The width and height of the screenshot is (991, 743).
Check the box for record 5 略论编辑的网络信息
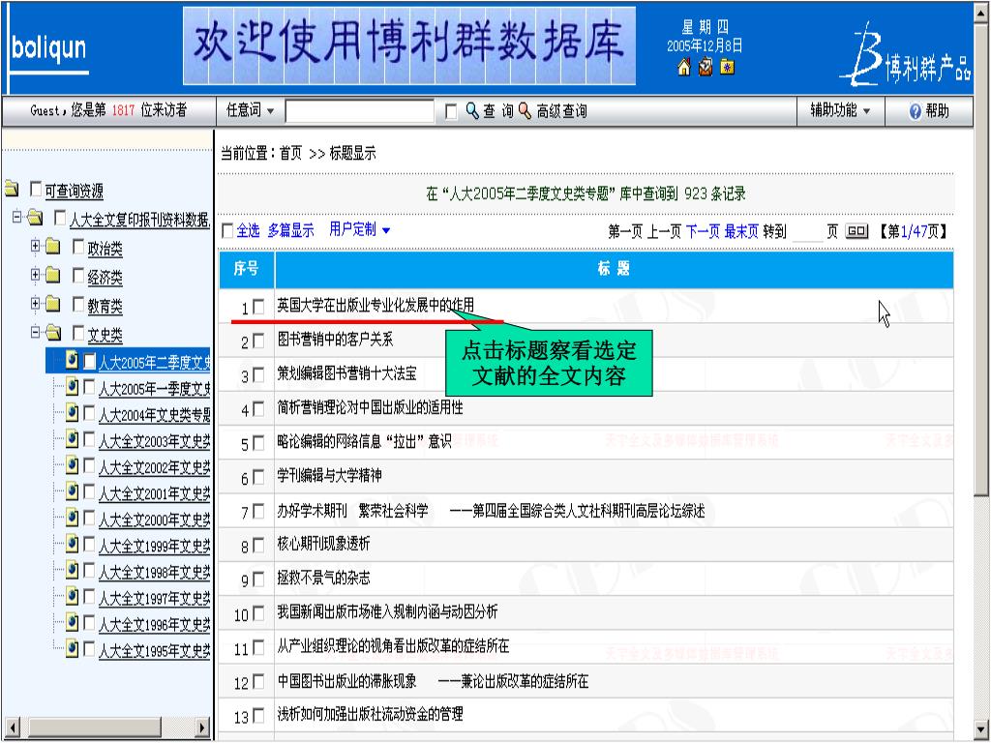[258, 443]
